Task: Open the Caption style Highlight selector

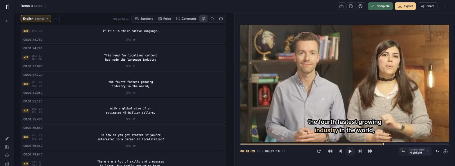Action: coord(415,151)
